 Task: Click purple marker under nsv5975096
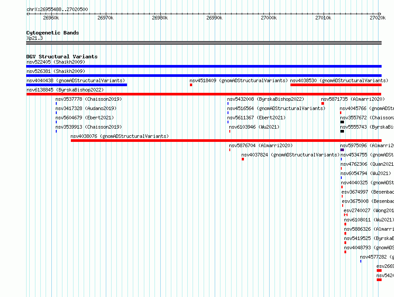342,150
